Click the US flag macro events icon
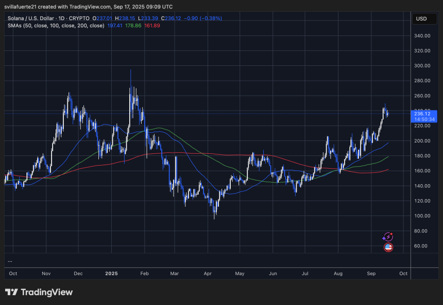443x305 pixels. (388, 247)
